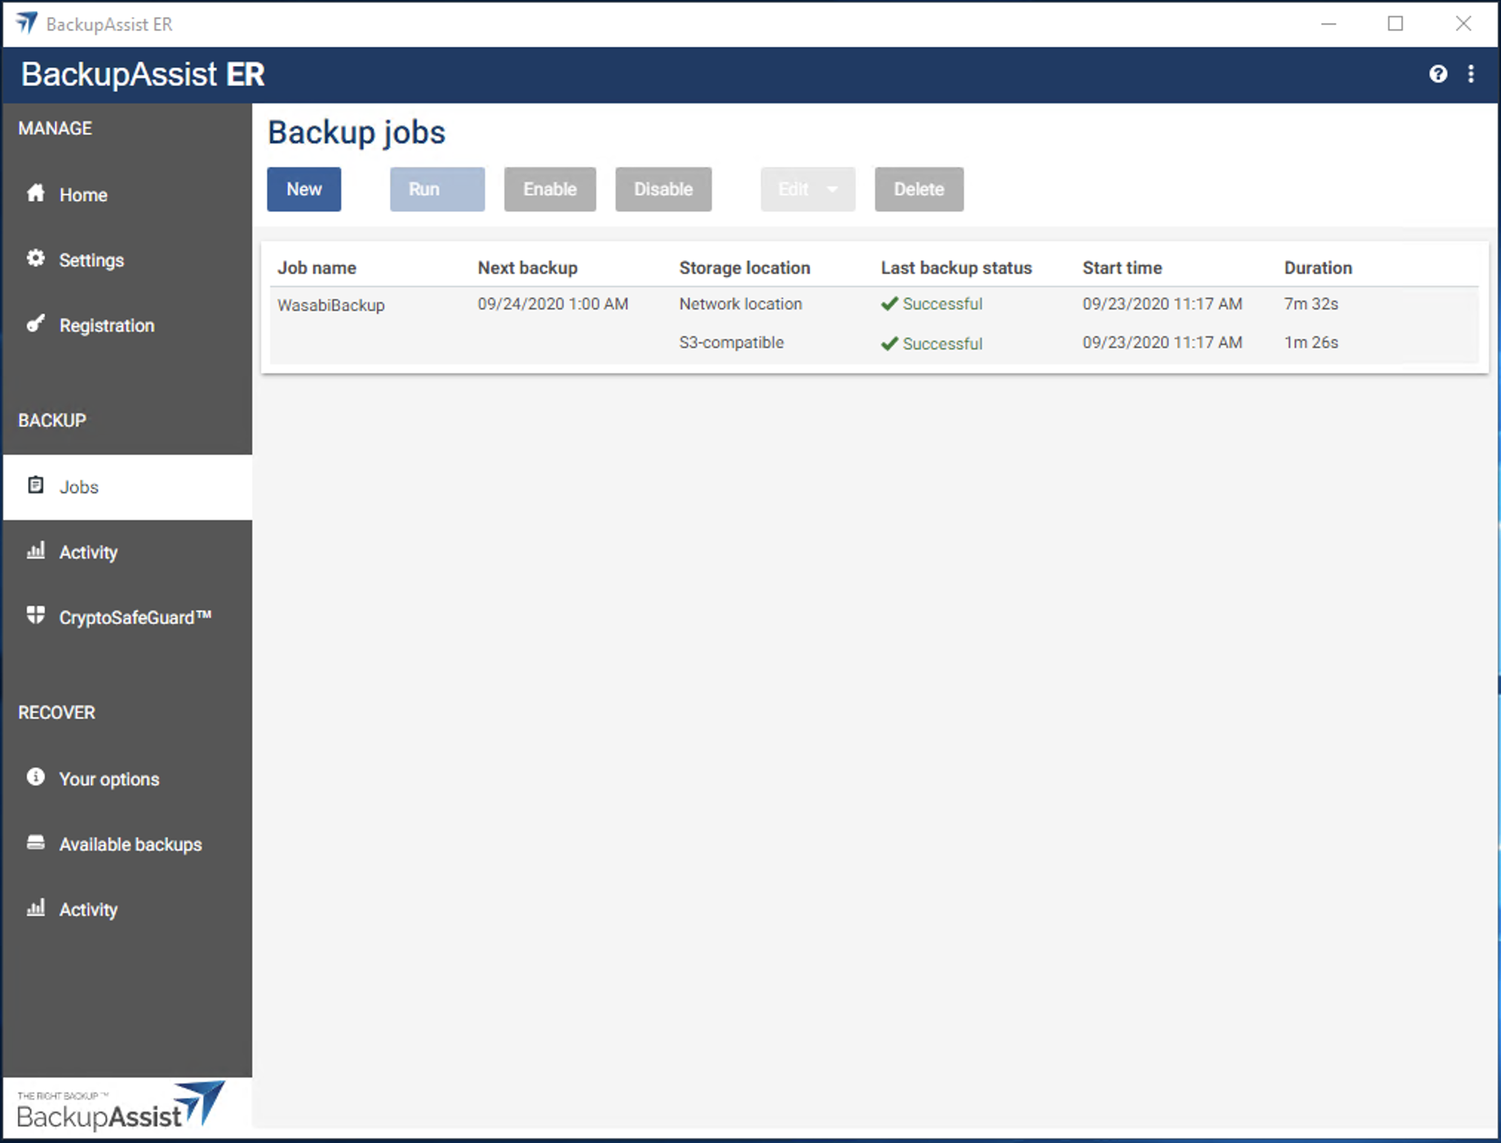Click Successful status for S3-compatible
This screenshot has width=1501, height=1143.
(943, 344)
